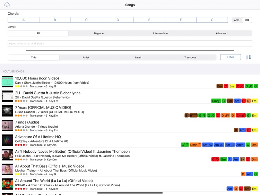
Task: Select the All level tab
Action: 38,33
